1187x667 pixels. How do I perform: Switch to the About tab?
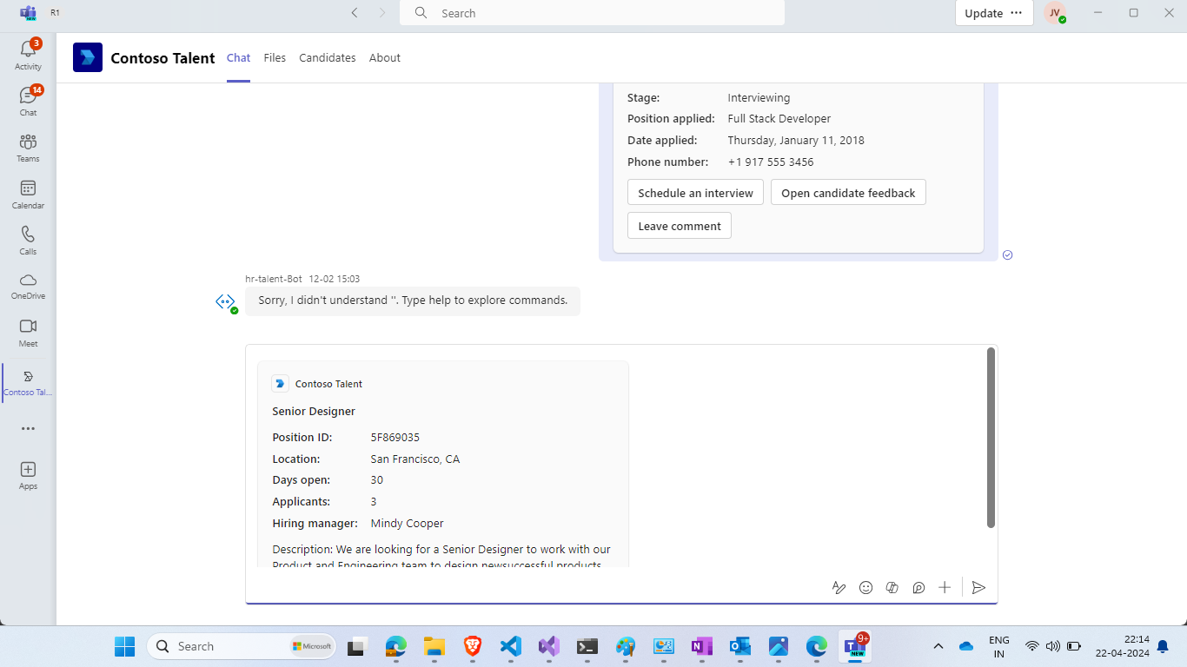point(385,58)
